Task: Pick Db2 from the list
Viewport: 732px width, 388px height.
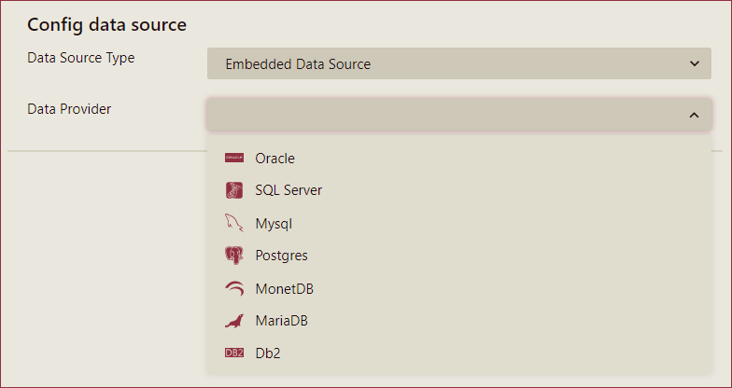Action: [x=459, y=353]
